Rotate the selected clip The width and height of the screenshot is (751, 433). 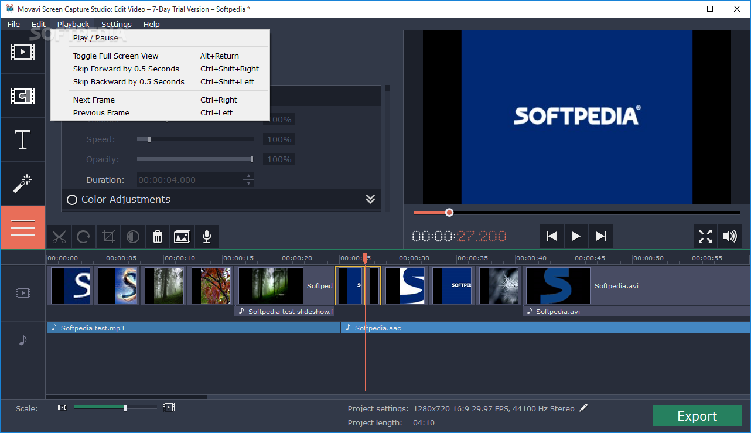pos(84,237)
